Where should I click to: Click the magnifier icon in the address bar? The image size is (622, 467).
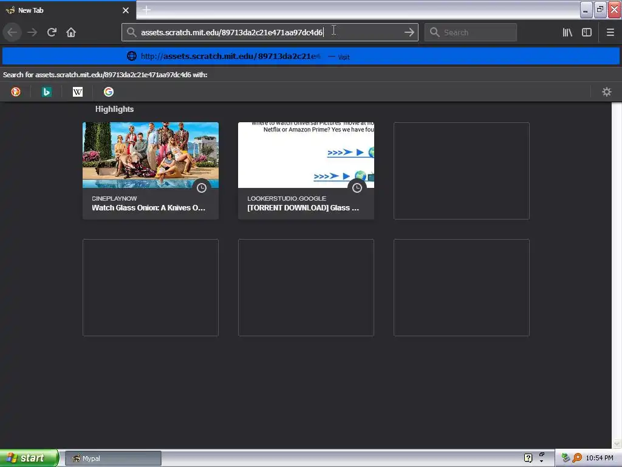tap(131, 32)
